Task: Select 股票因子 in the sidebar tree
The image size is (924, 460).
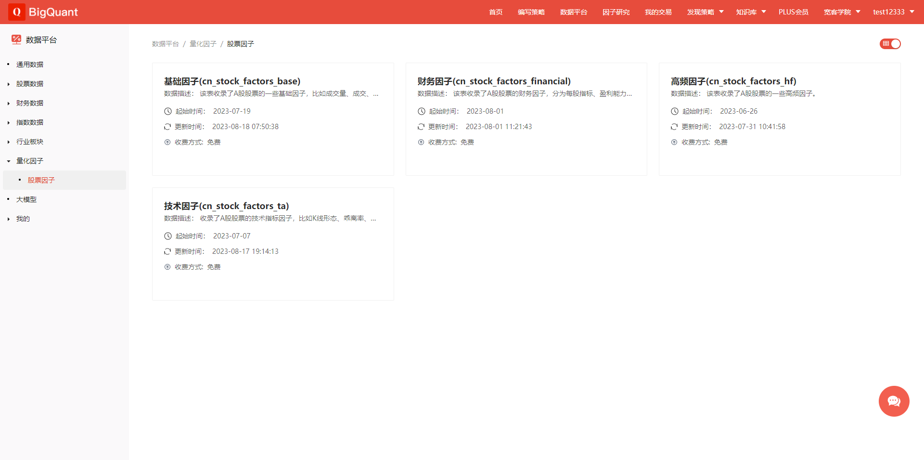Action: click(x=41, y=180)
